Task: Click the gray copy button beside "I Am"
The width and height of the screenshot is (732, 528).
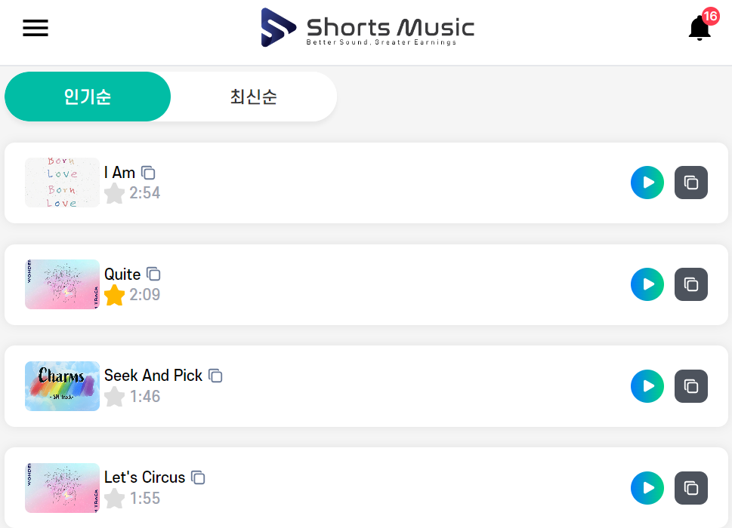Action: (690, 182)
